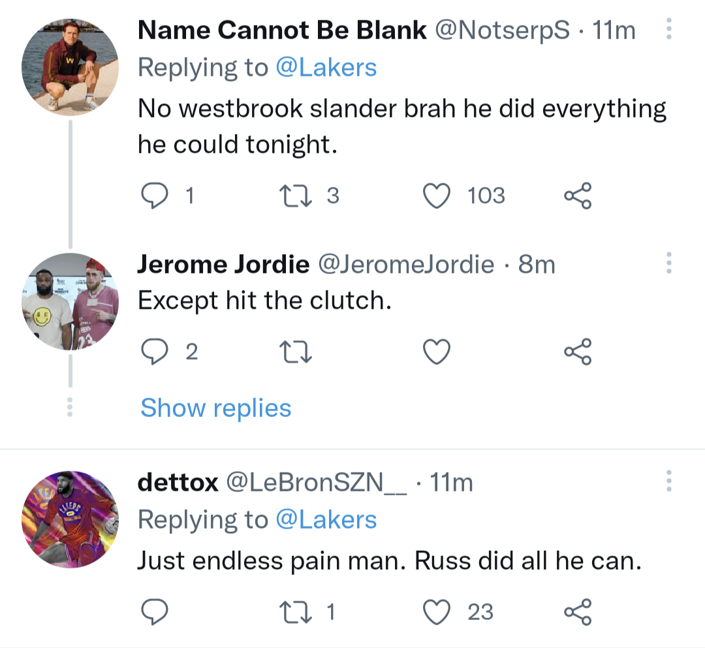Like Jerome Jordie's tweet
The width and height of the screenshot is (705, 648).
(438, 352)
